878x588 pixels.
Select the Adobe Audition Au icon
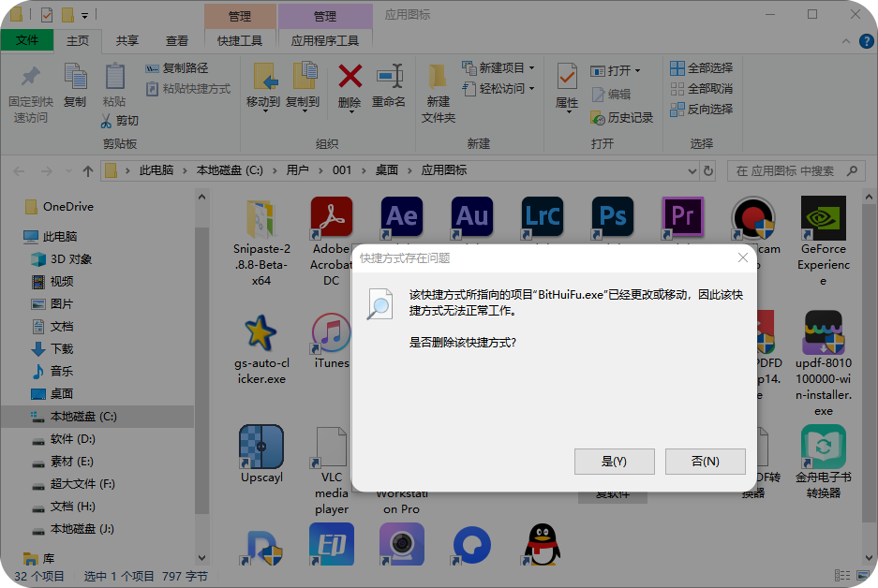click(472, 217)
